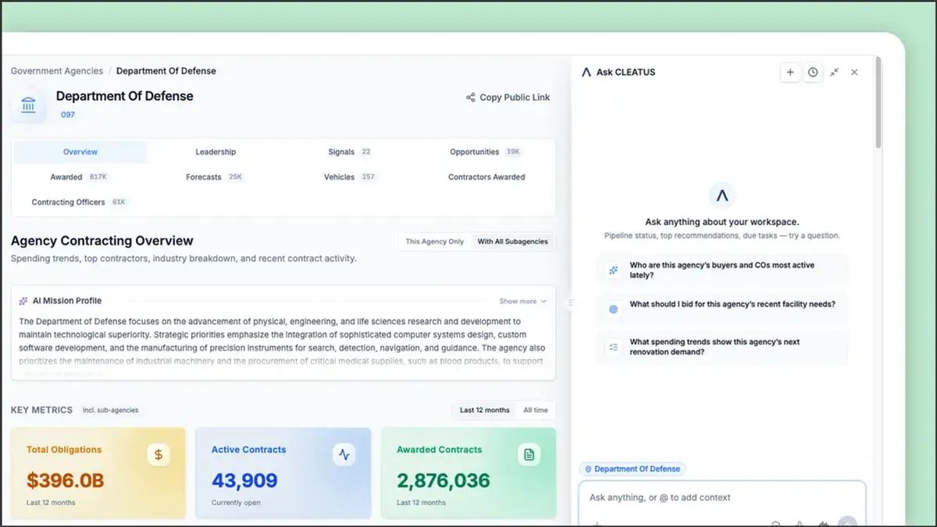Open the Leadership tab
Viewport: 937px width, 527px height.
pos(216,152)
